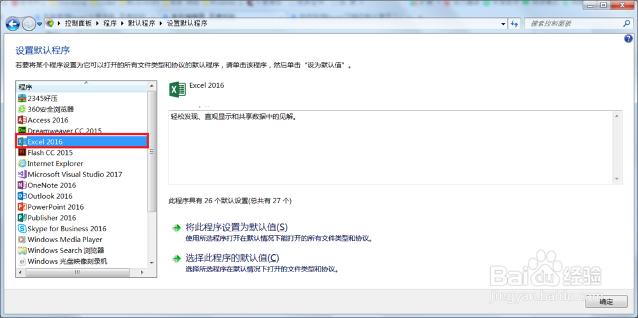Click the Skype for Business 2016 icon

point(22,229)
